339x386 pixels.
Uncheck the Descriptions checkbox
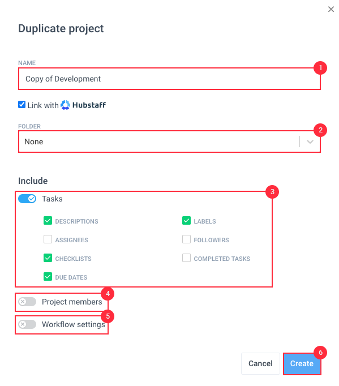(48, 221)
